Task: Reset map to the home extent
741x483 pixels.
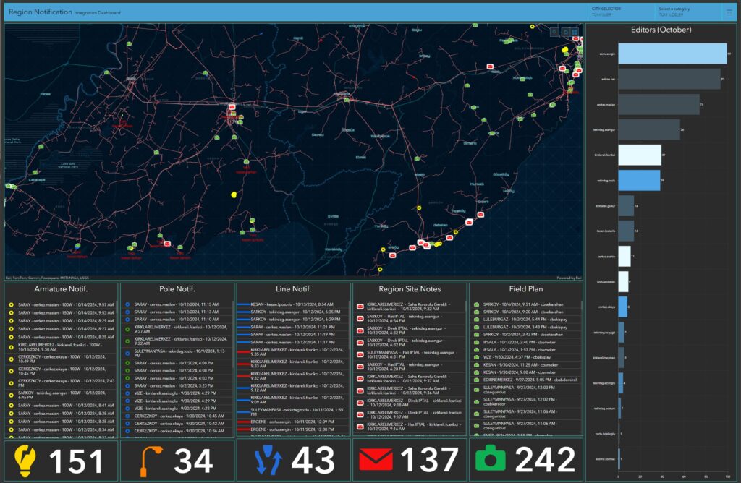Action: click(565, 32)
